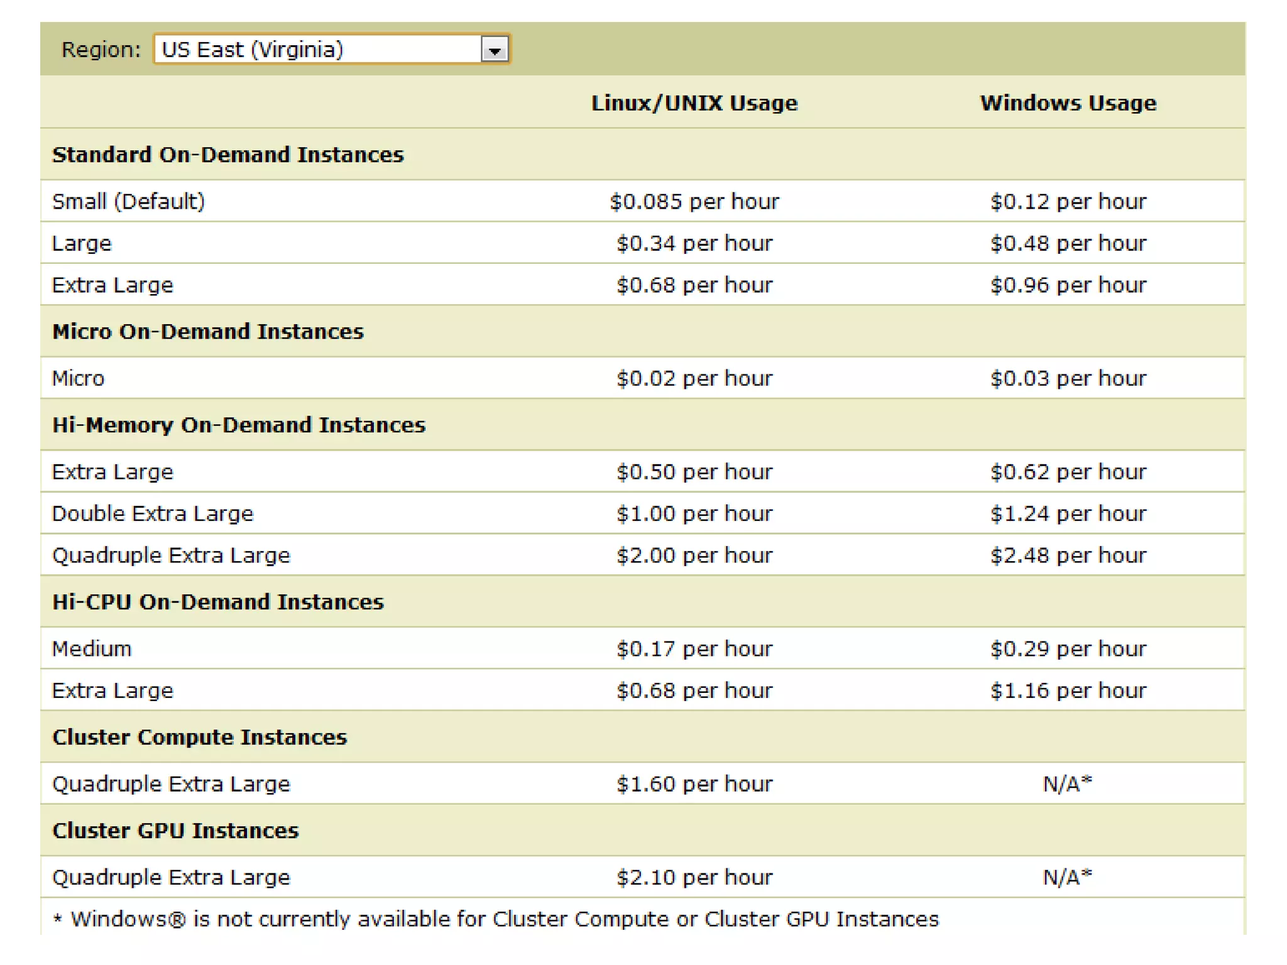Select the $0.50 per hour price
This screenshot has width=1287, height=965.
point(694,472)
